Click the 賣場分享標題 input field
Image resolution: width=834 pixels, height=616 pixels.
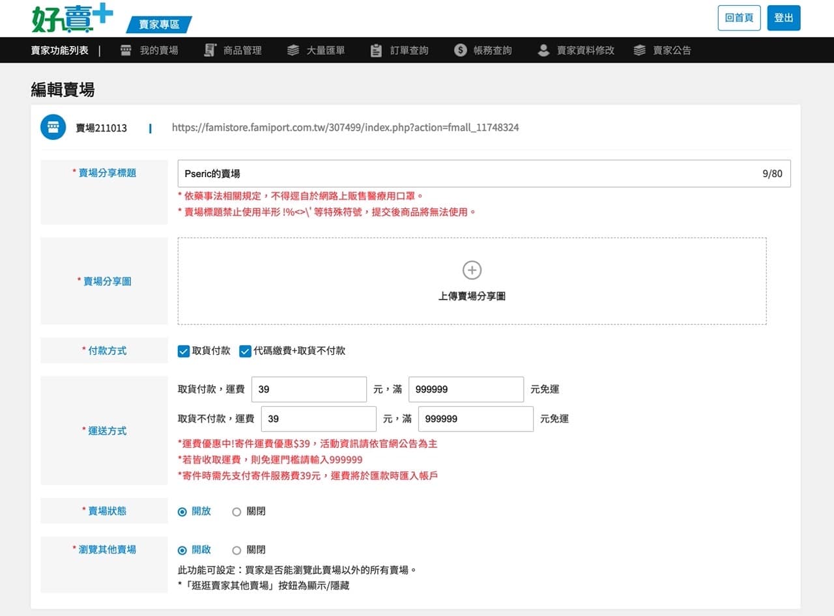coord(484,174)
